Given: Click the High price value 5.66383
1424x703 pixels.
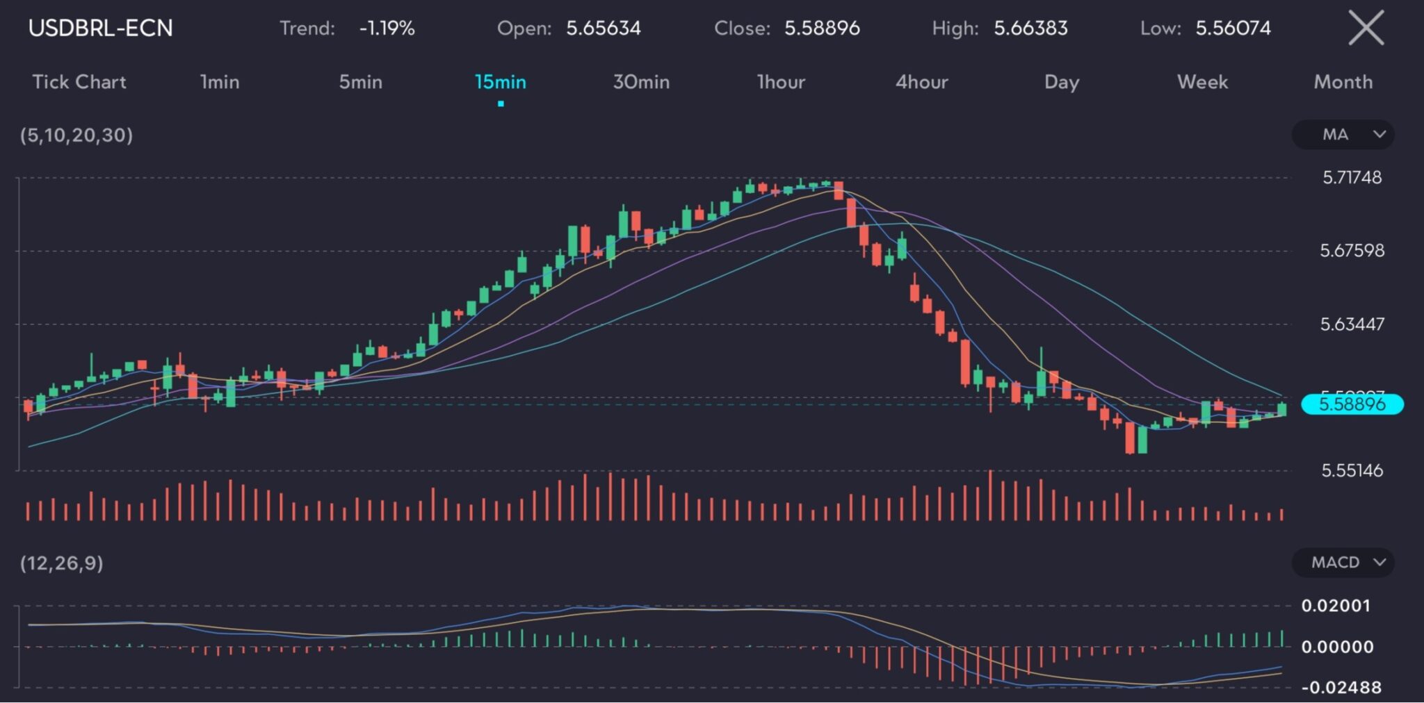Looking at the screenshot, I should pos(1030,28).
